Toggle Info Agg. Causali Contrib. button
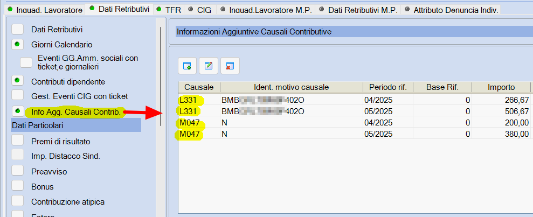Viewport: 533px width, 217px height. coord(17,111)
